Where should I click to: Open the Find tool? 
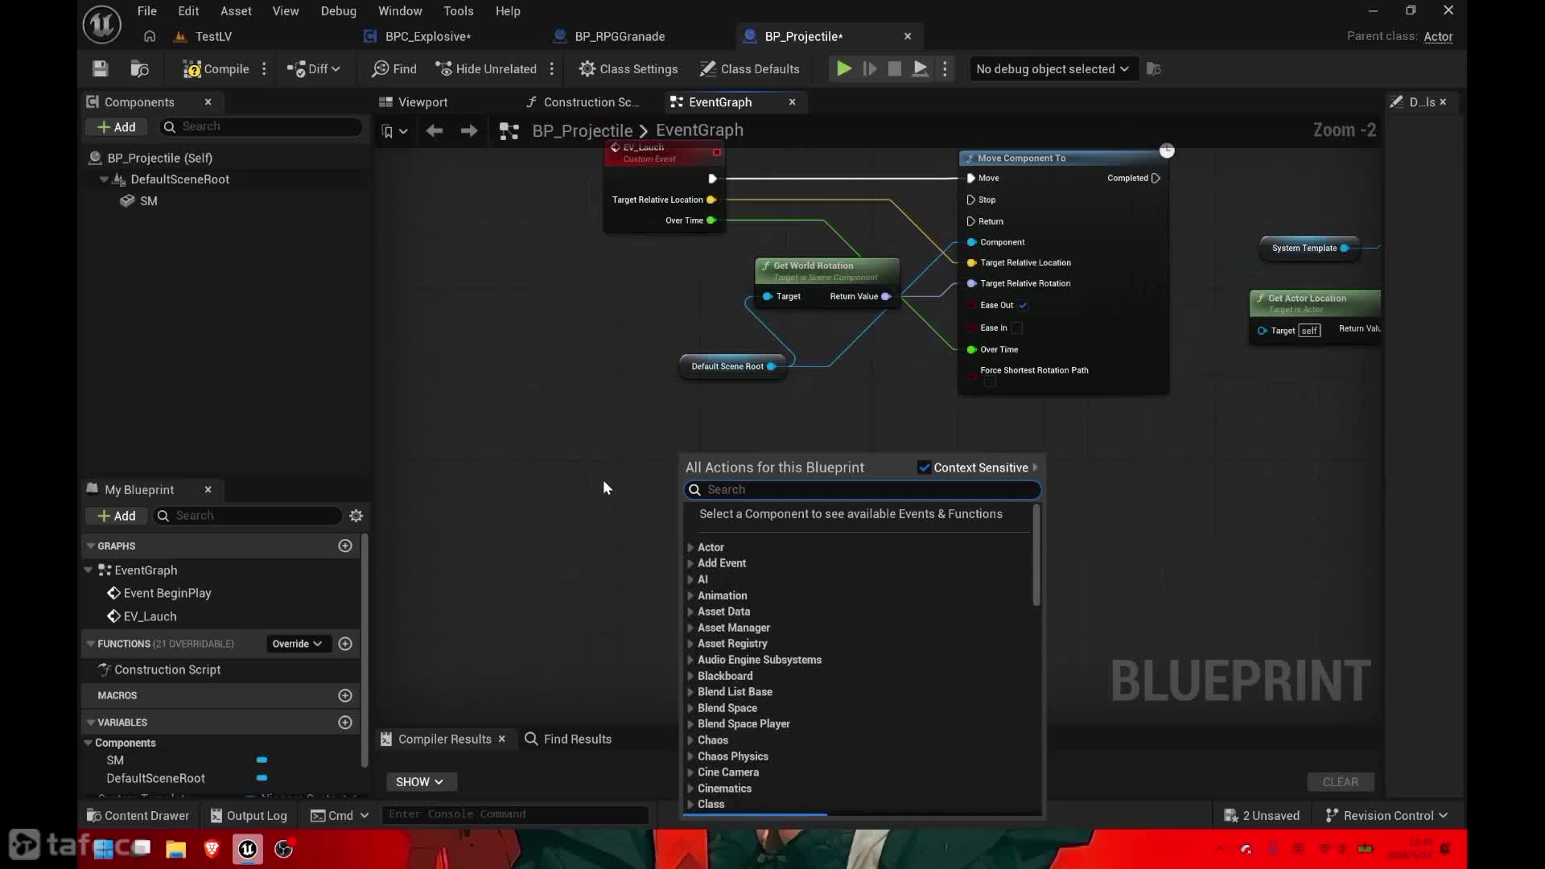coord(394,69)
